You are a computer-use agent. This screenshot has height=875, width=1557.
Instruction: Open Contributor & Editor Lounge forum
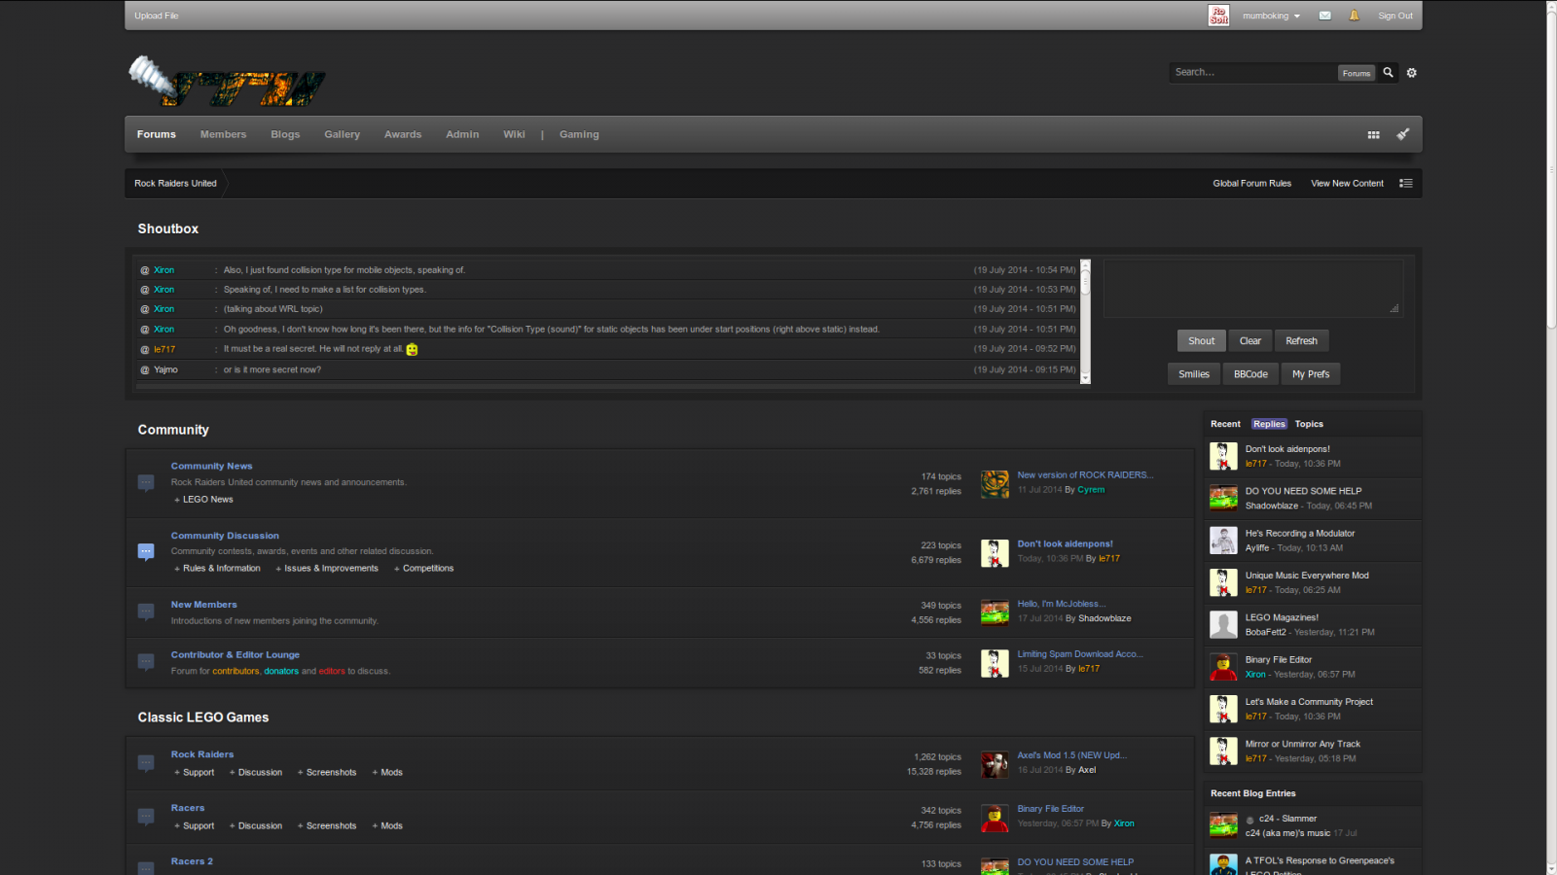click(235, 655)
